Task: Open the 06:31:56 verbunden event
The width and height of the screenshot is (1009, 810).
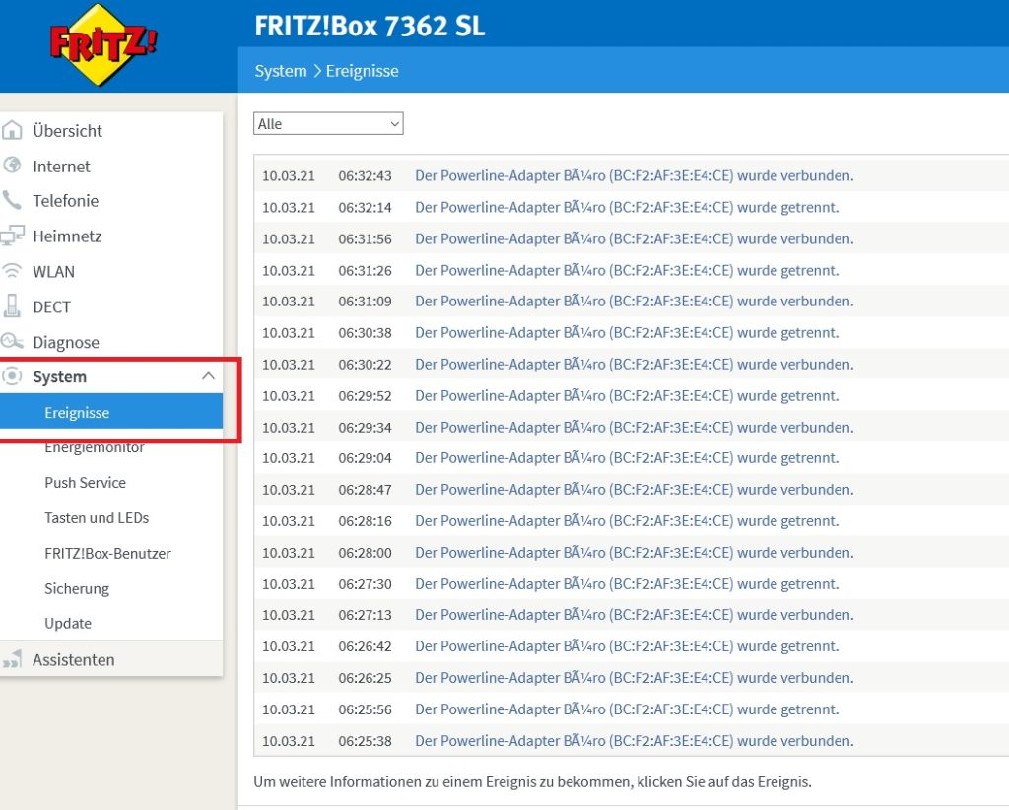Action: point(634,238)
